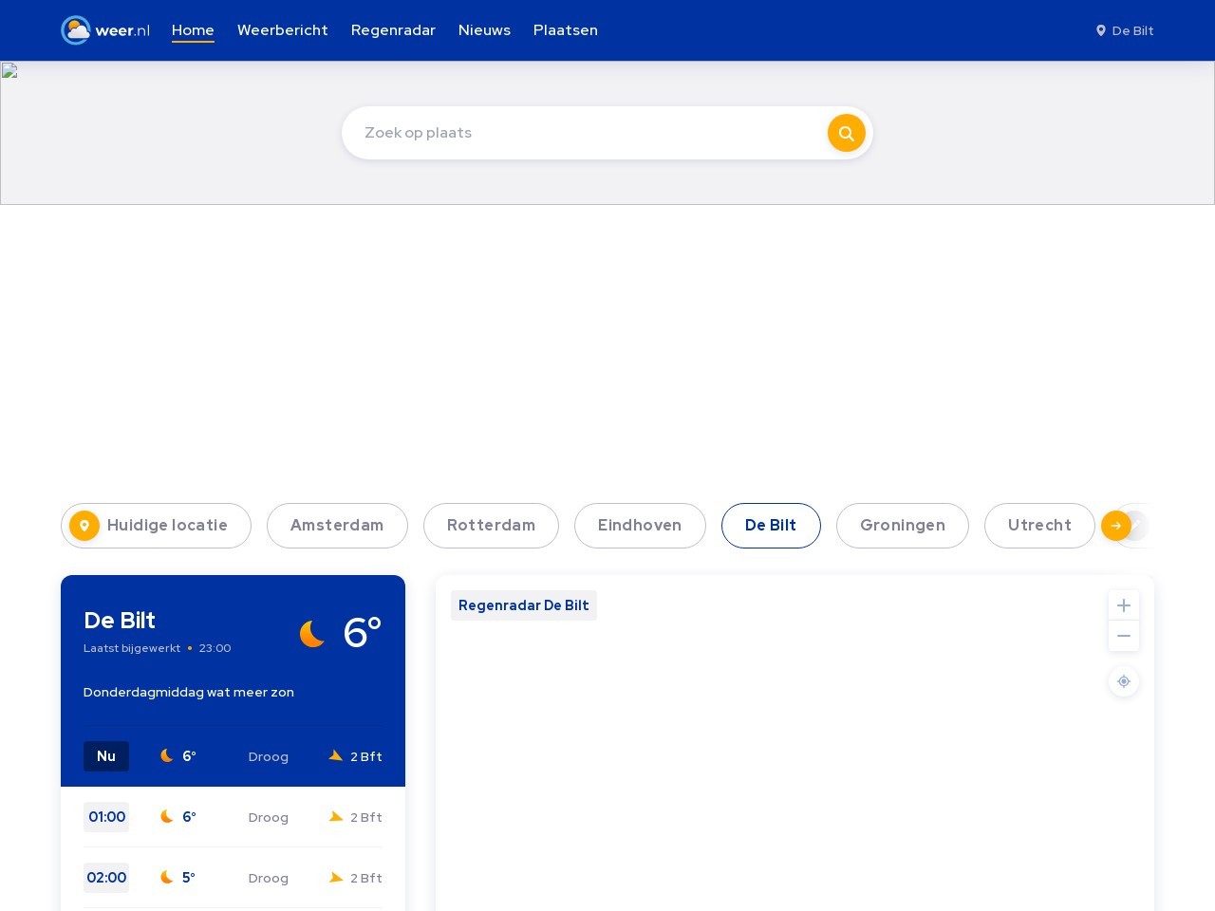The height and width of the screenshot is (911, 1215).
Task: Select the Huidige locatie chip
Action: coord(156,526)
